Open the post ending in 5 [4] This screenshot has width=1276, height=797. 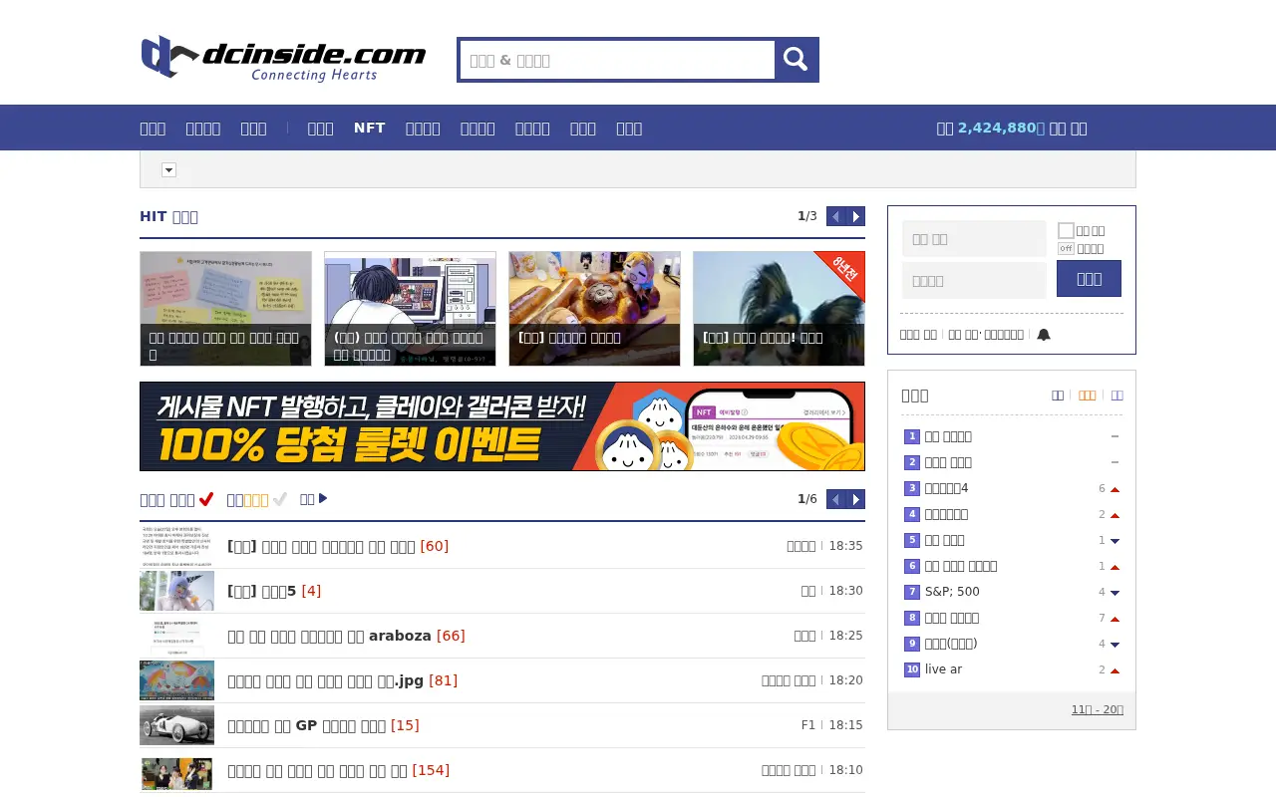[274, 591]
